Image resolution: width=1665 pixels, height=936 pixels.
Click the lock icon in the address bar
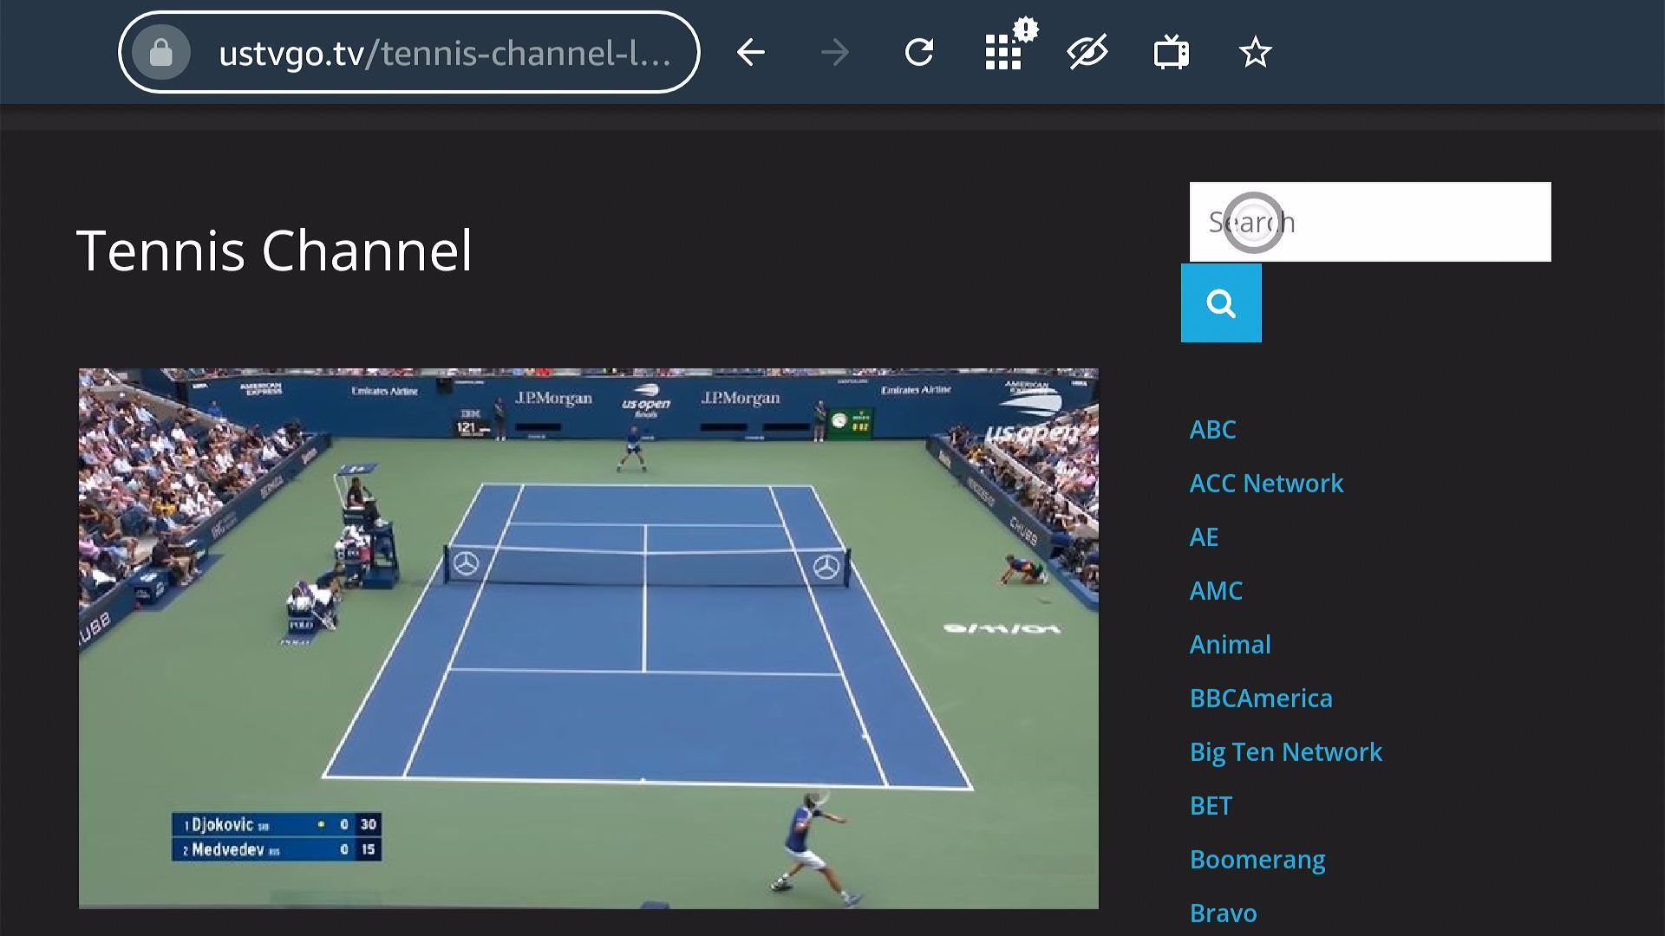[161, 53]
